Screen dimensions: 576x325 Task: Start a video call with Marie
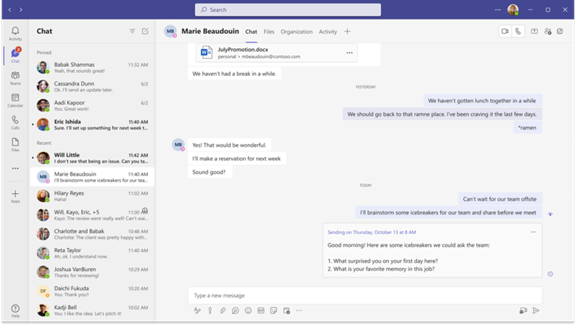[x=505, y=32]
